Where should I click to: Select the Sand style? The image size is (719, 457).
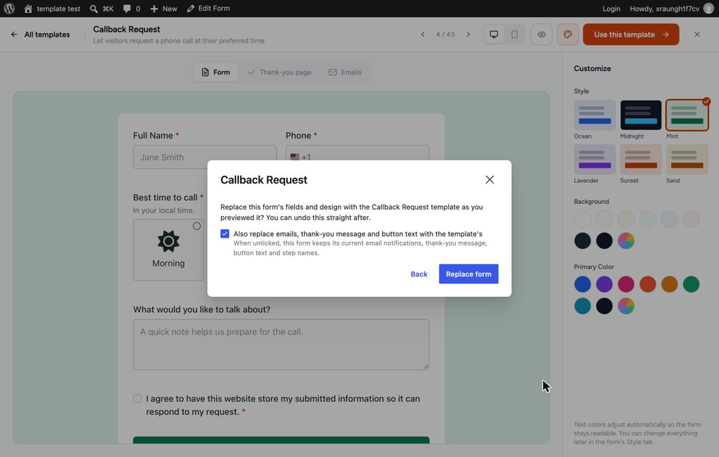687,160
